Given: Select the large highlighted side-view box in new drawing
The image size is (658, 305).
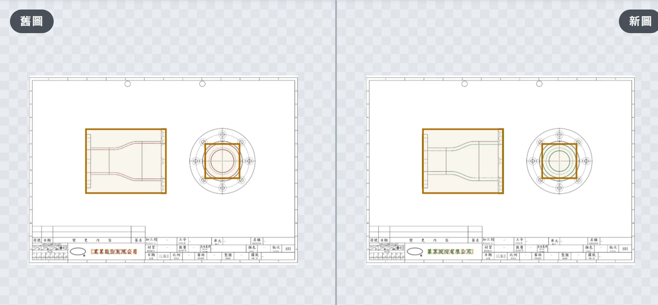Looking at the screenshot, I should 463,161.
